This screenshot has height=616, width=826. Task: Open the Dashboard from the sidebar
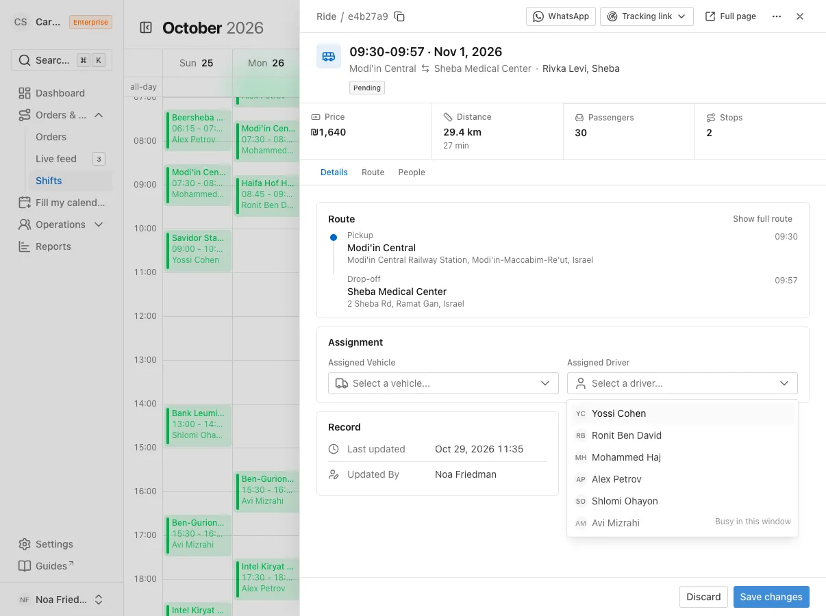62,93
